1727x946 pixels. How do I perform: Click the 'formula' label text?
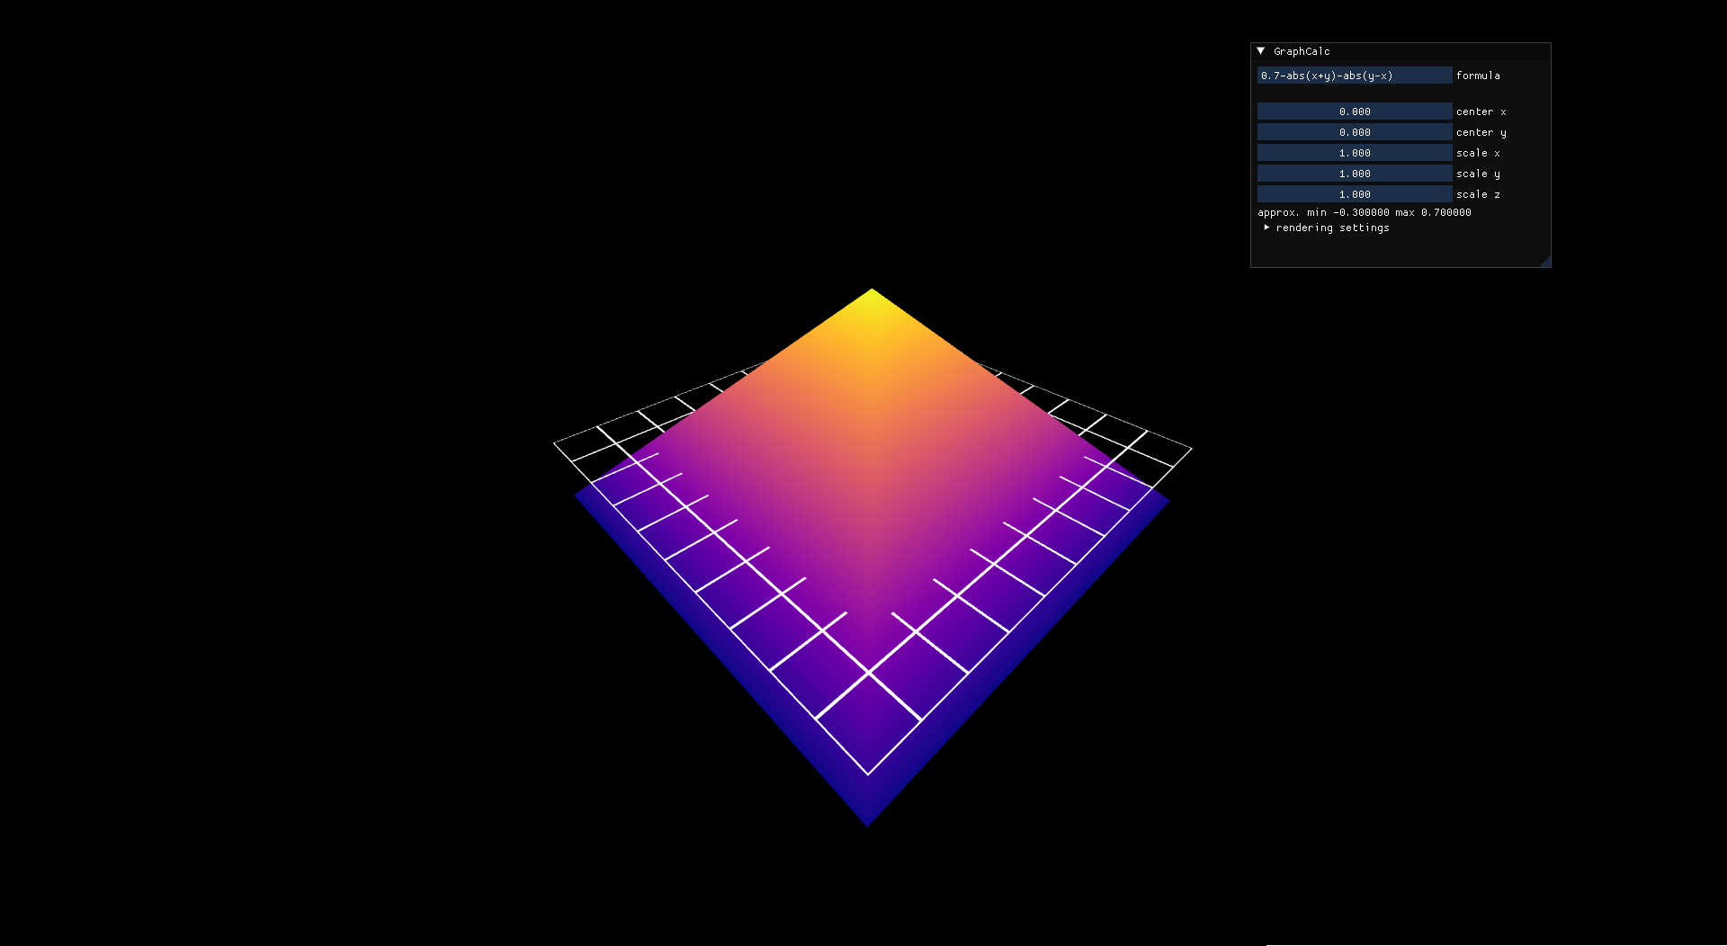click(x=1478, y=76)
